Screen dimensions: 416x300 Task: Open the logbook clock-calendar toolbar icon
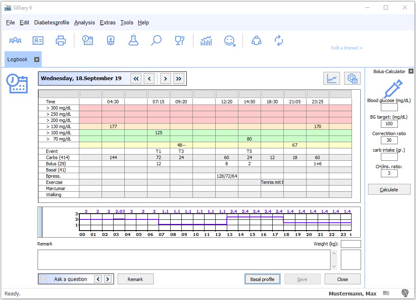click(x=88, y=40)
